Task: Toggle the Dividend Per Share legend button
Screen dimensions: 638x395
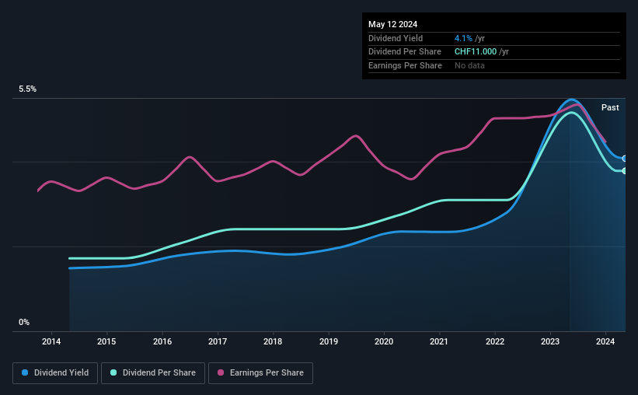Action: 153,372
